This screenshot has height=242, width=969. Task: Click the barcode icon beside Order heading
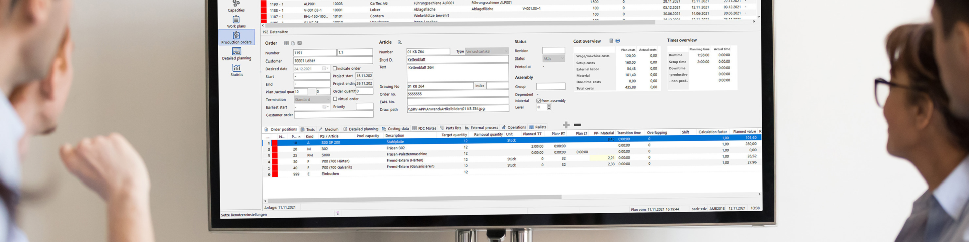point(286,43)
